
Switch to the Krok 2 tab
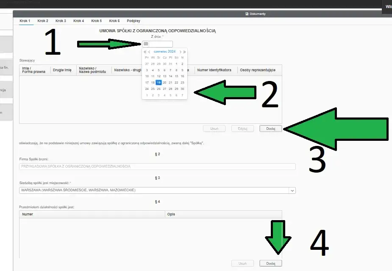point(43,21)
